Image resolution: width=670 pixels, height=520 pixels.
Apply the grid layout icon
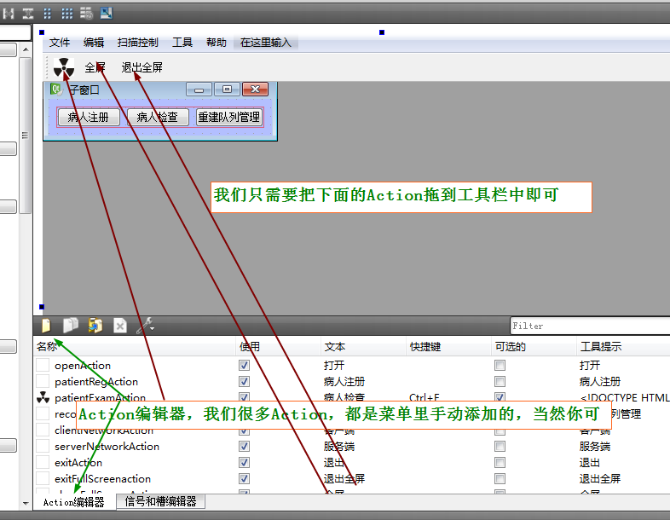67,14
